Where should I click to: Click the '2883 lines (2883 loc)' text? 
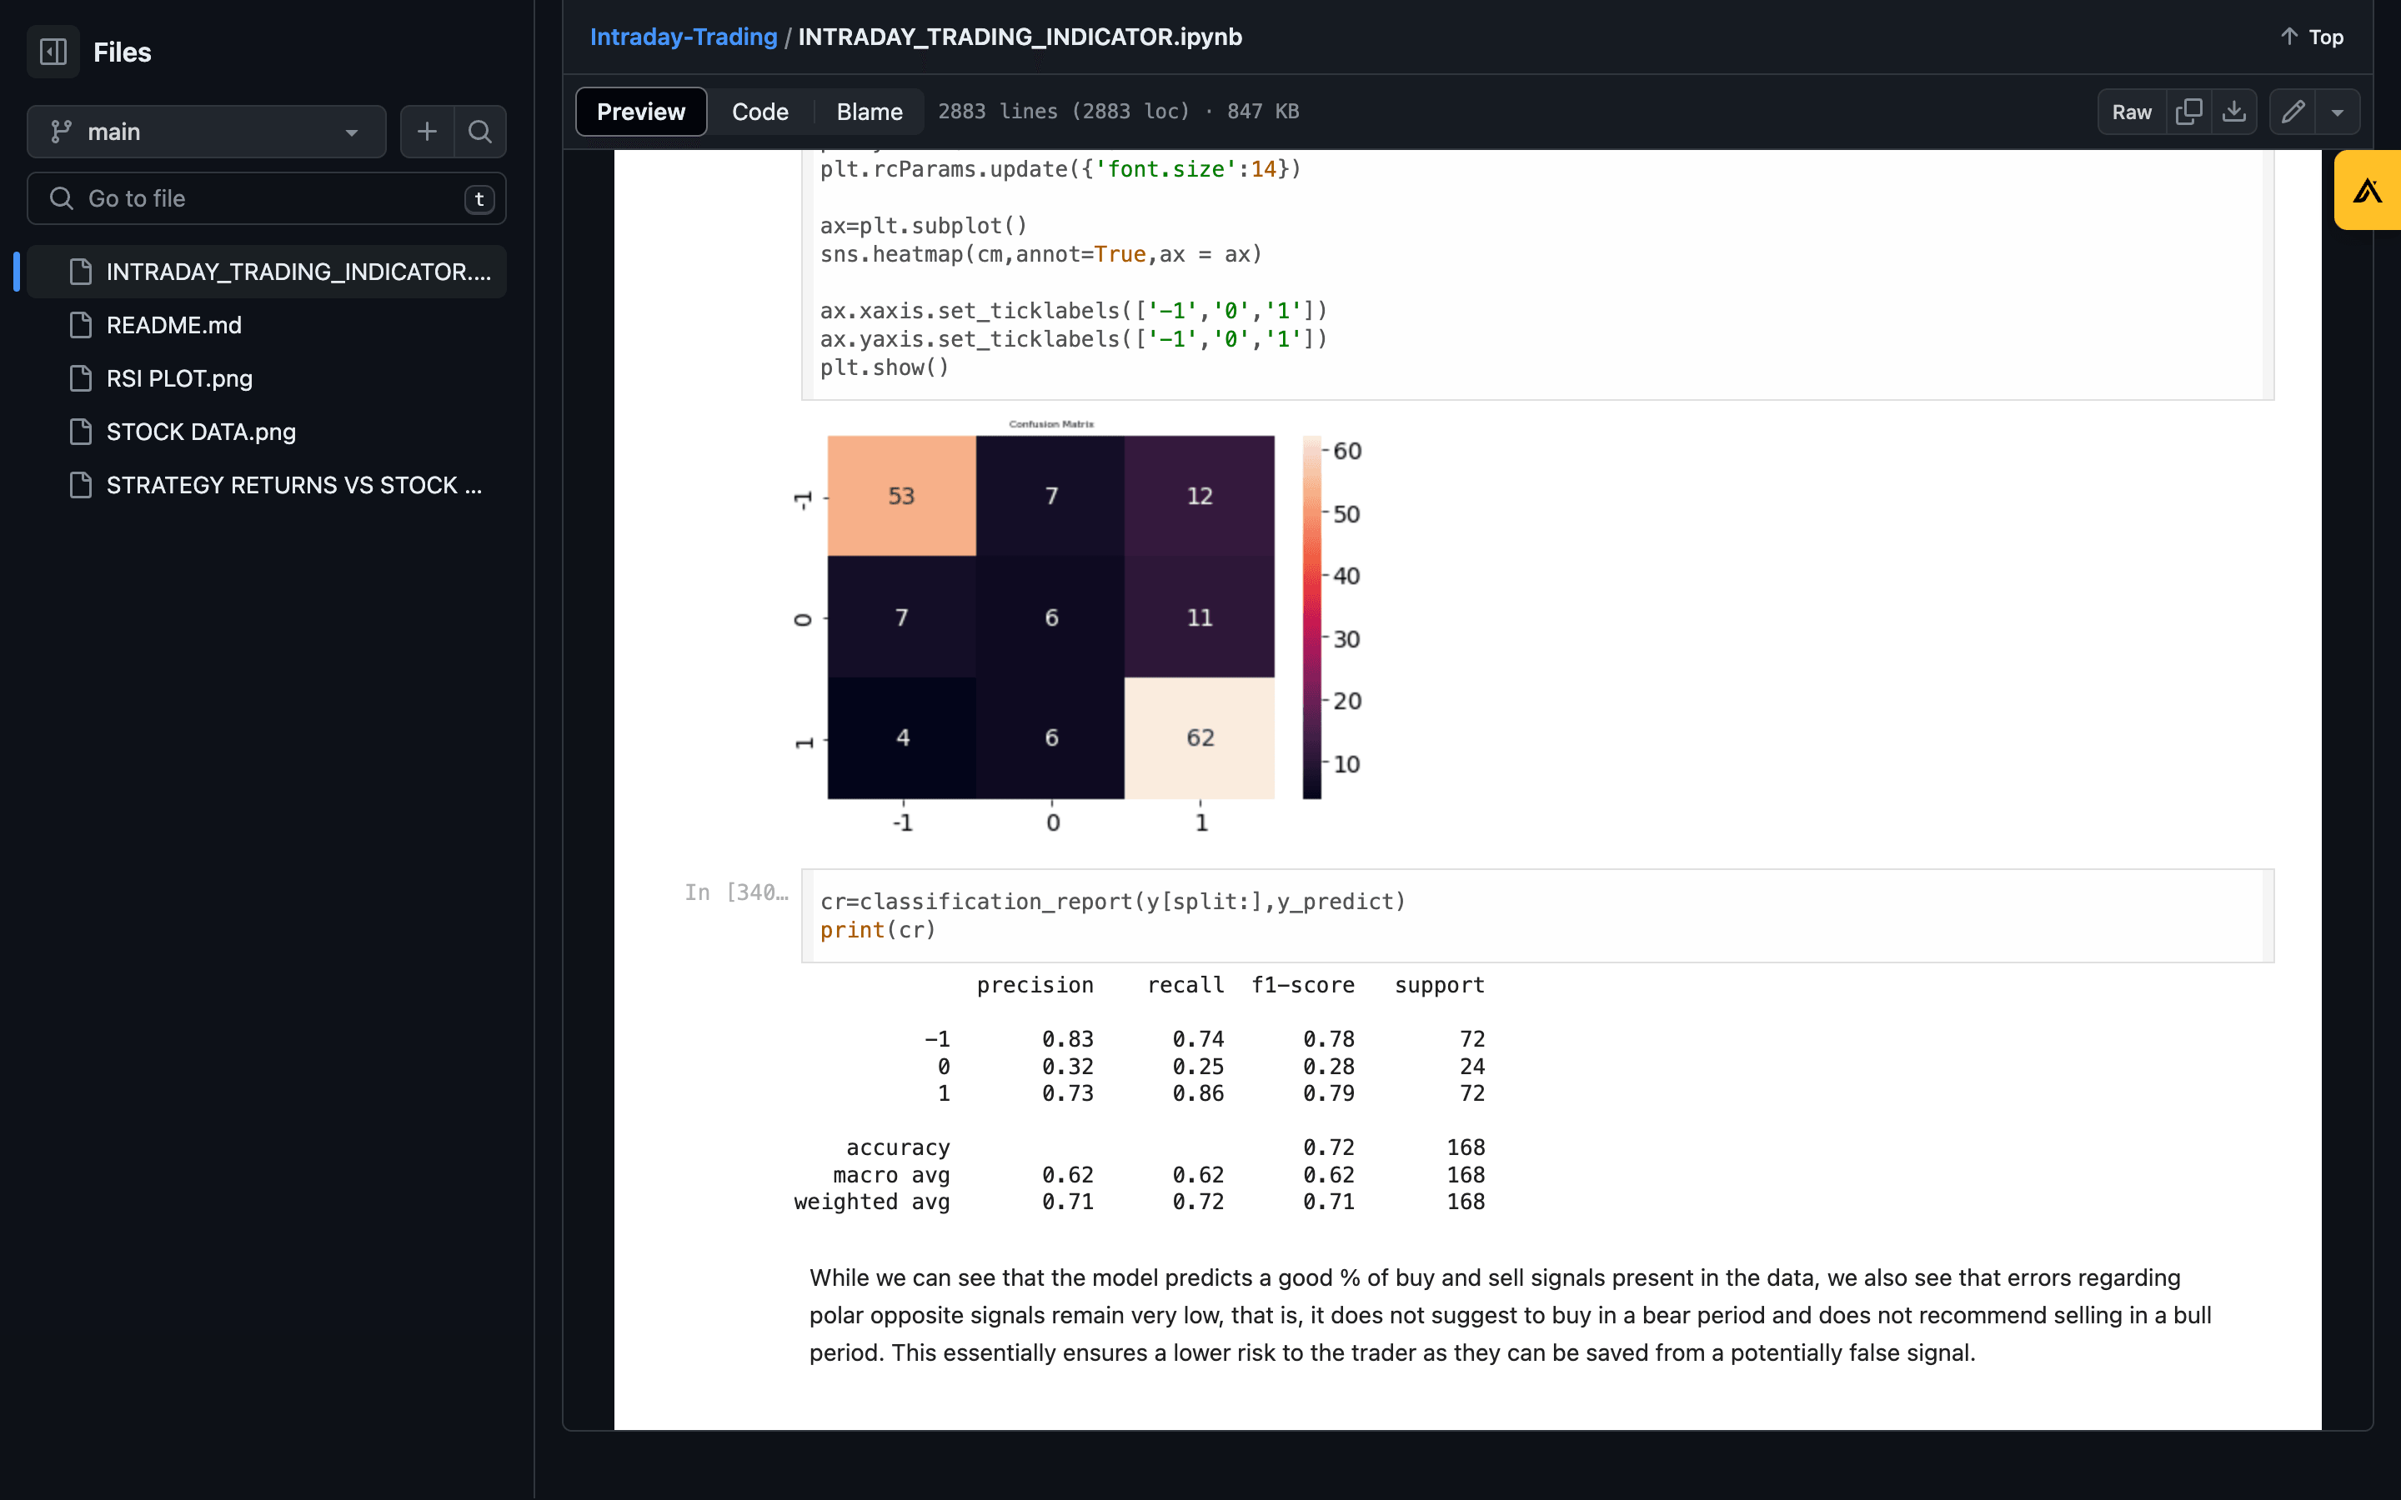tap(1064, 111)
